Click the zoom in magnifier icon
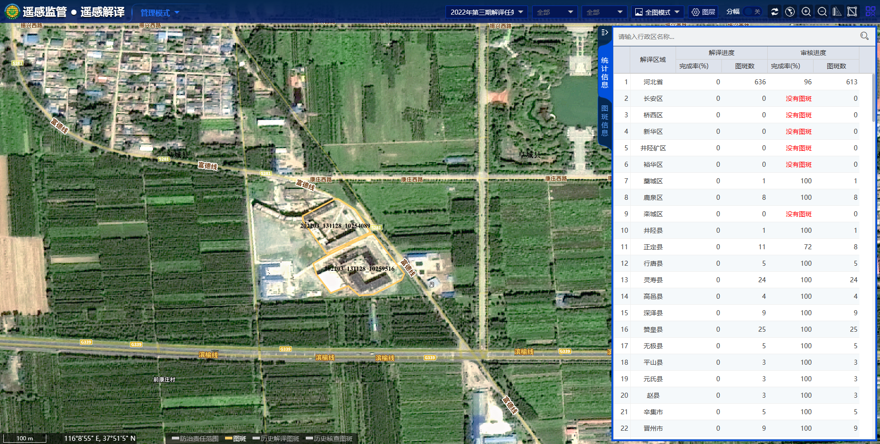The image size is (880, 444). (x=806, y=12)
